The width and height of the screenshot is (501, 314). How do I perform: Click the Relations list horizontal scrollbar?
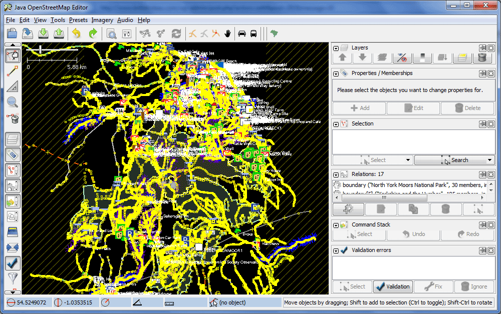tap(384, 197)
